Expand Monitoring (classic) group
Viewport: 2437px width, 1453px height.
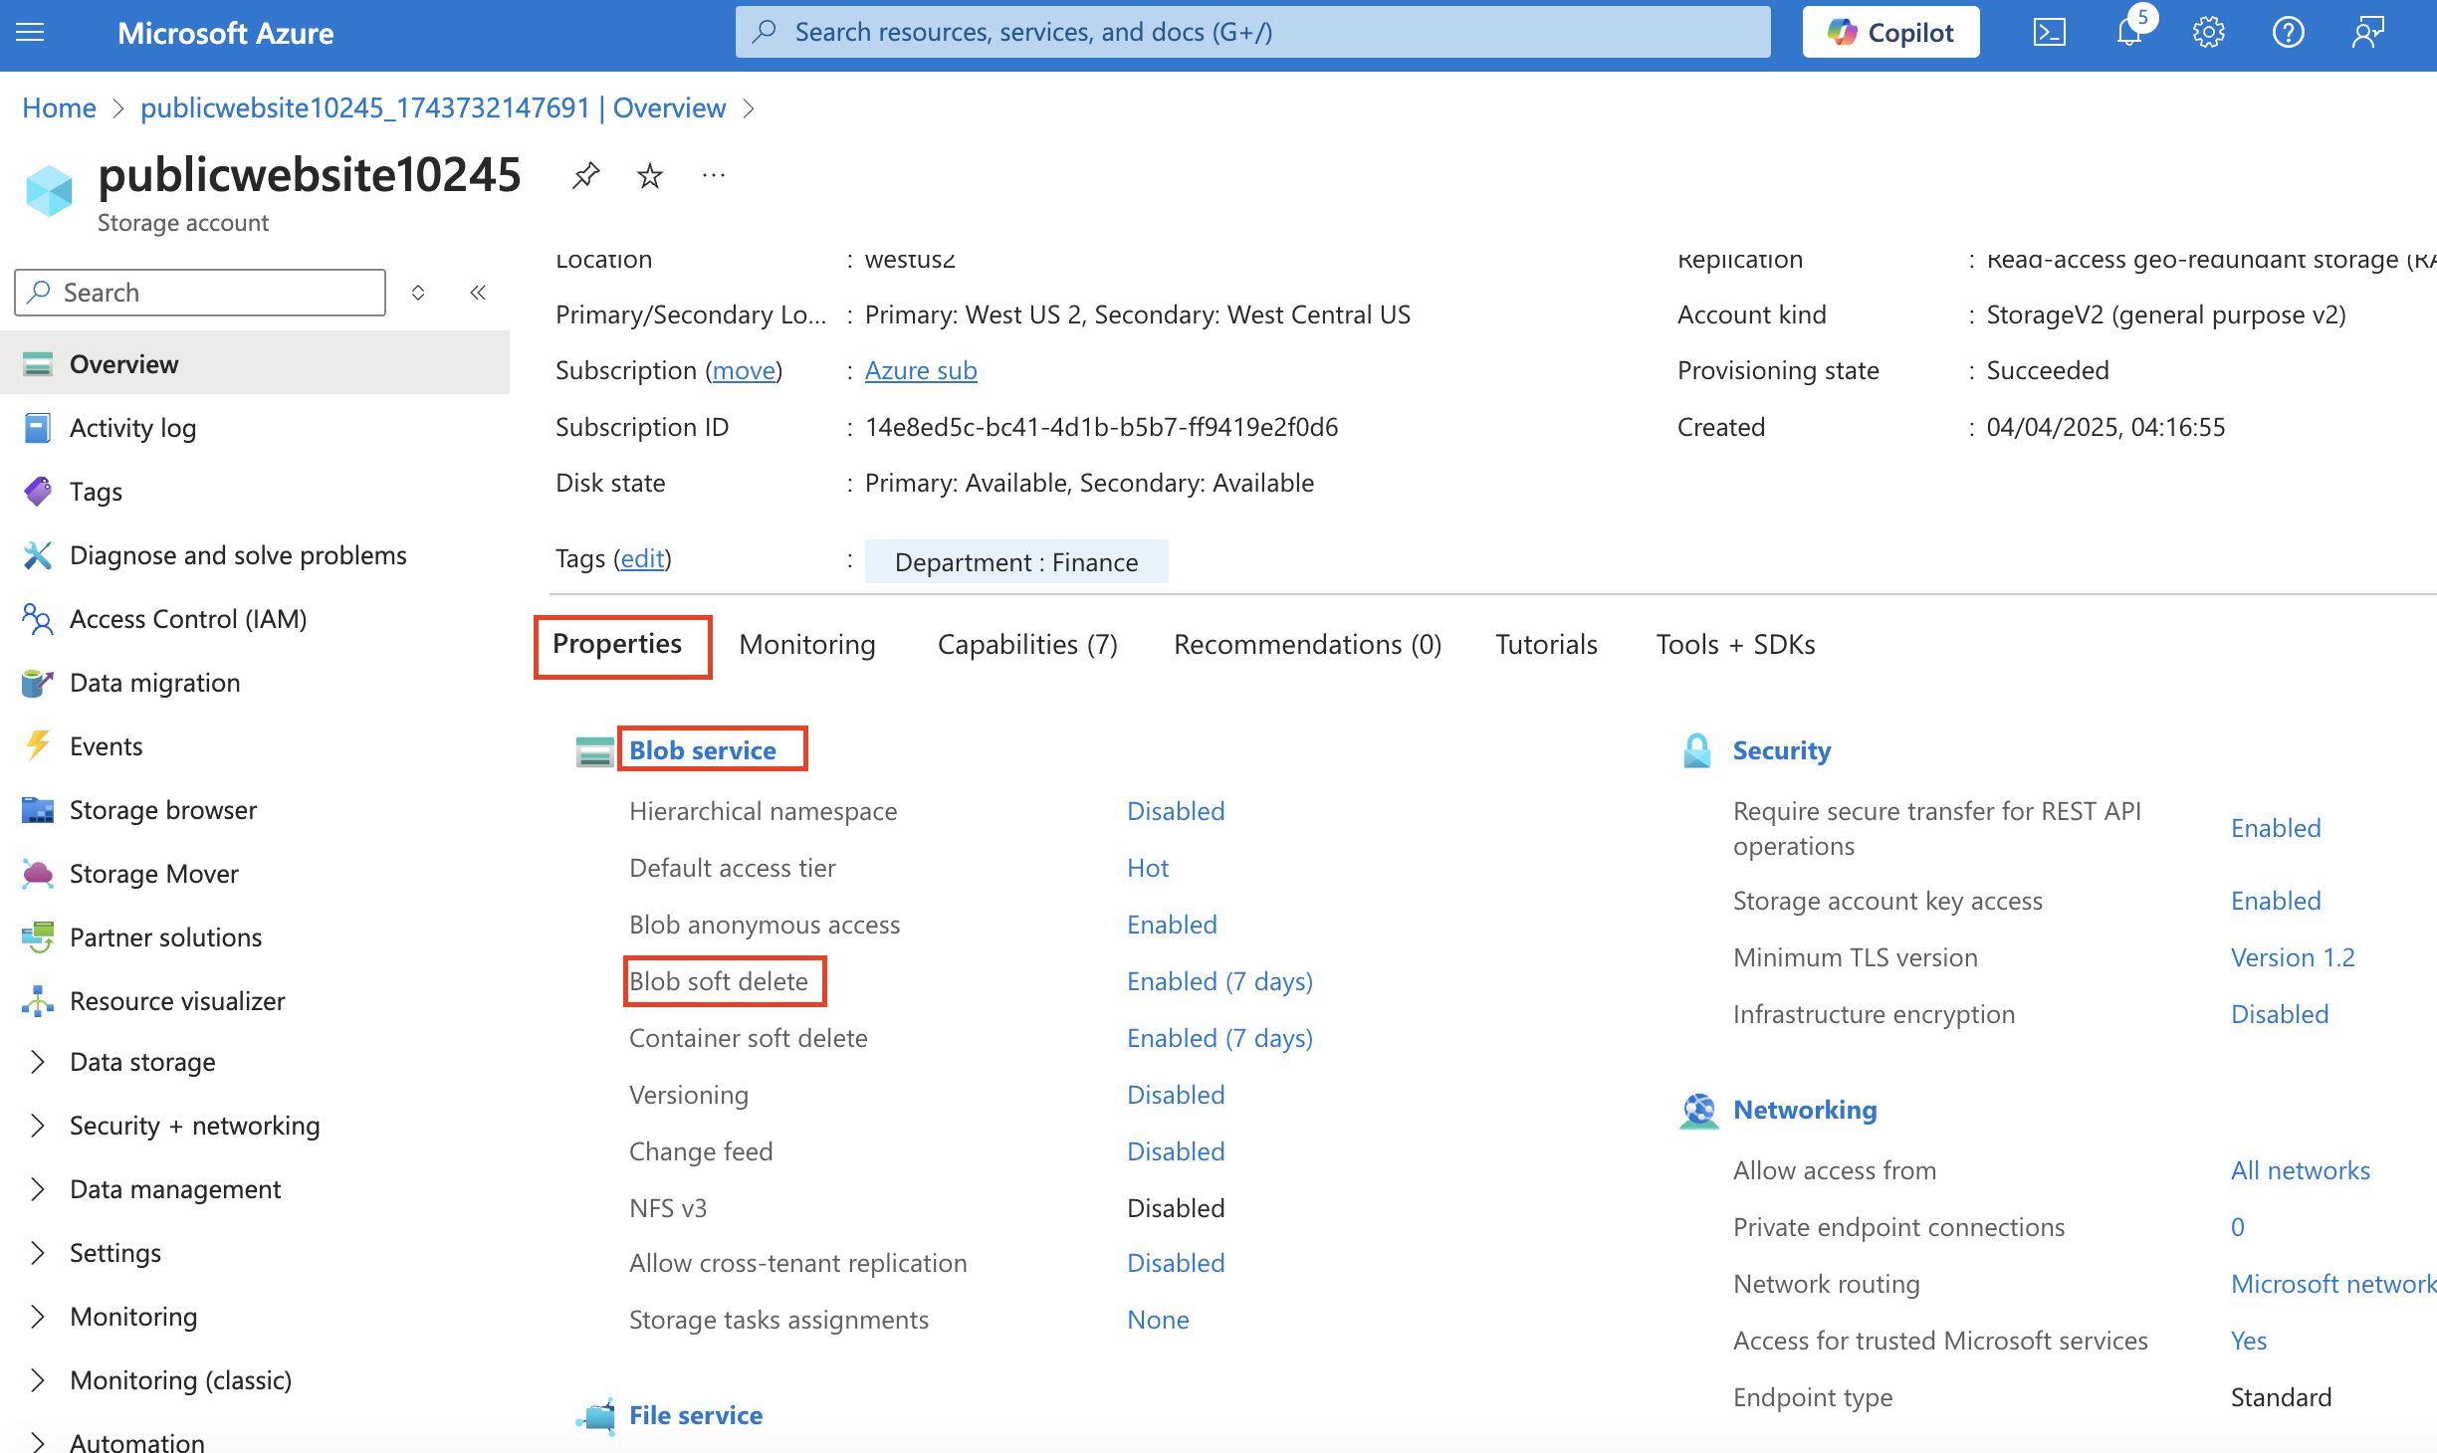[38, 1380]
